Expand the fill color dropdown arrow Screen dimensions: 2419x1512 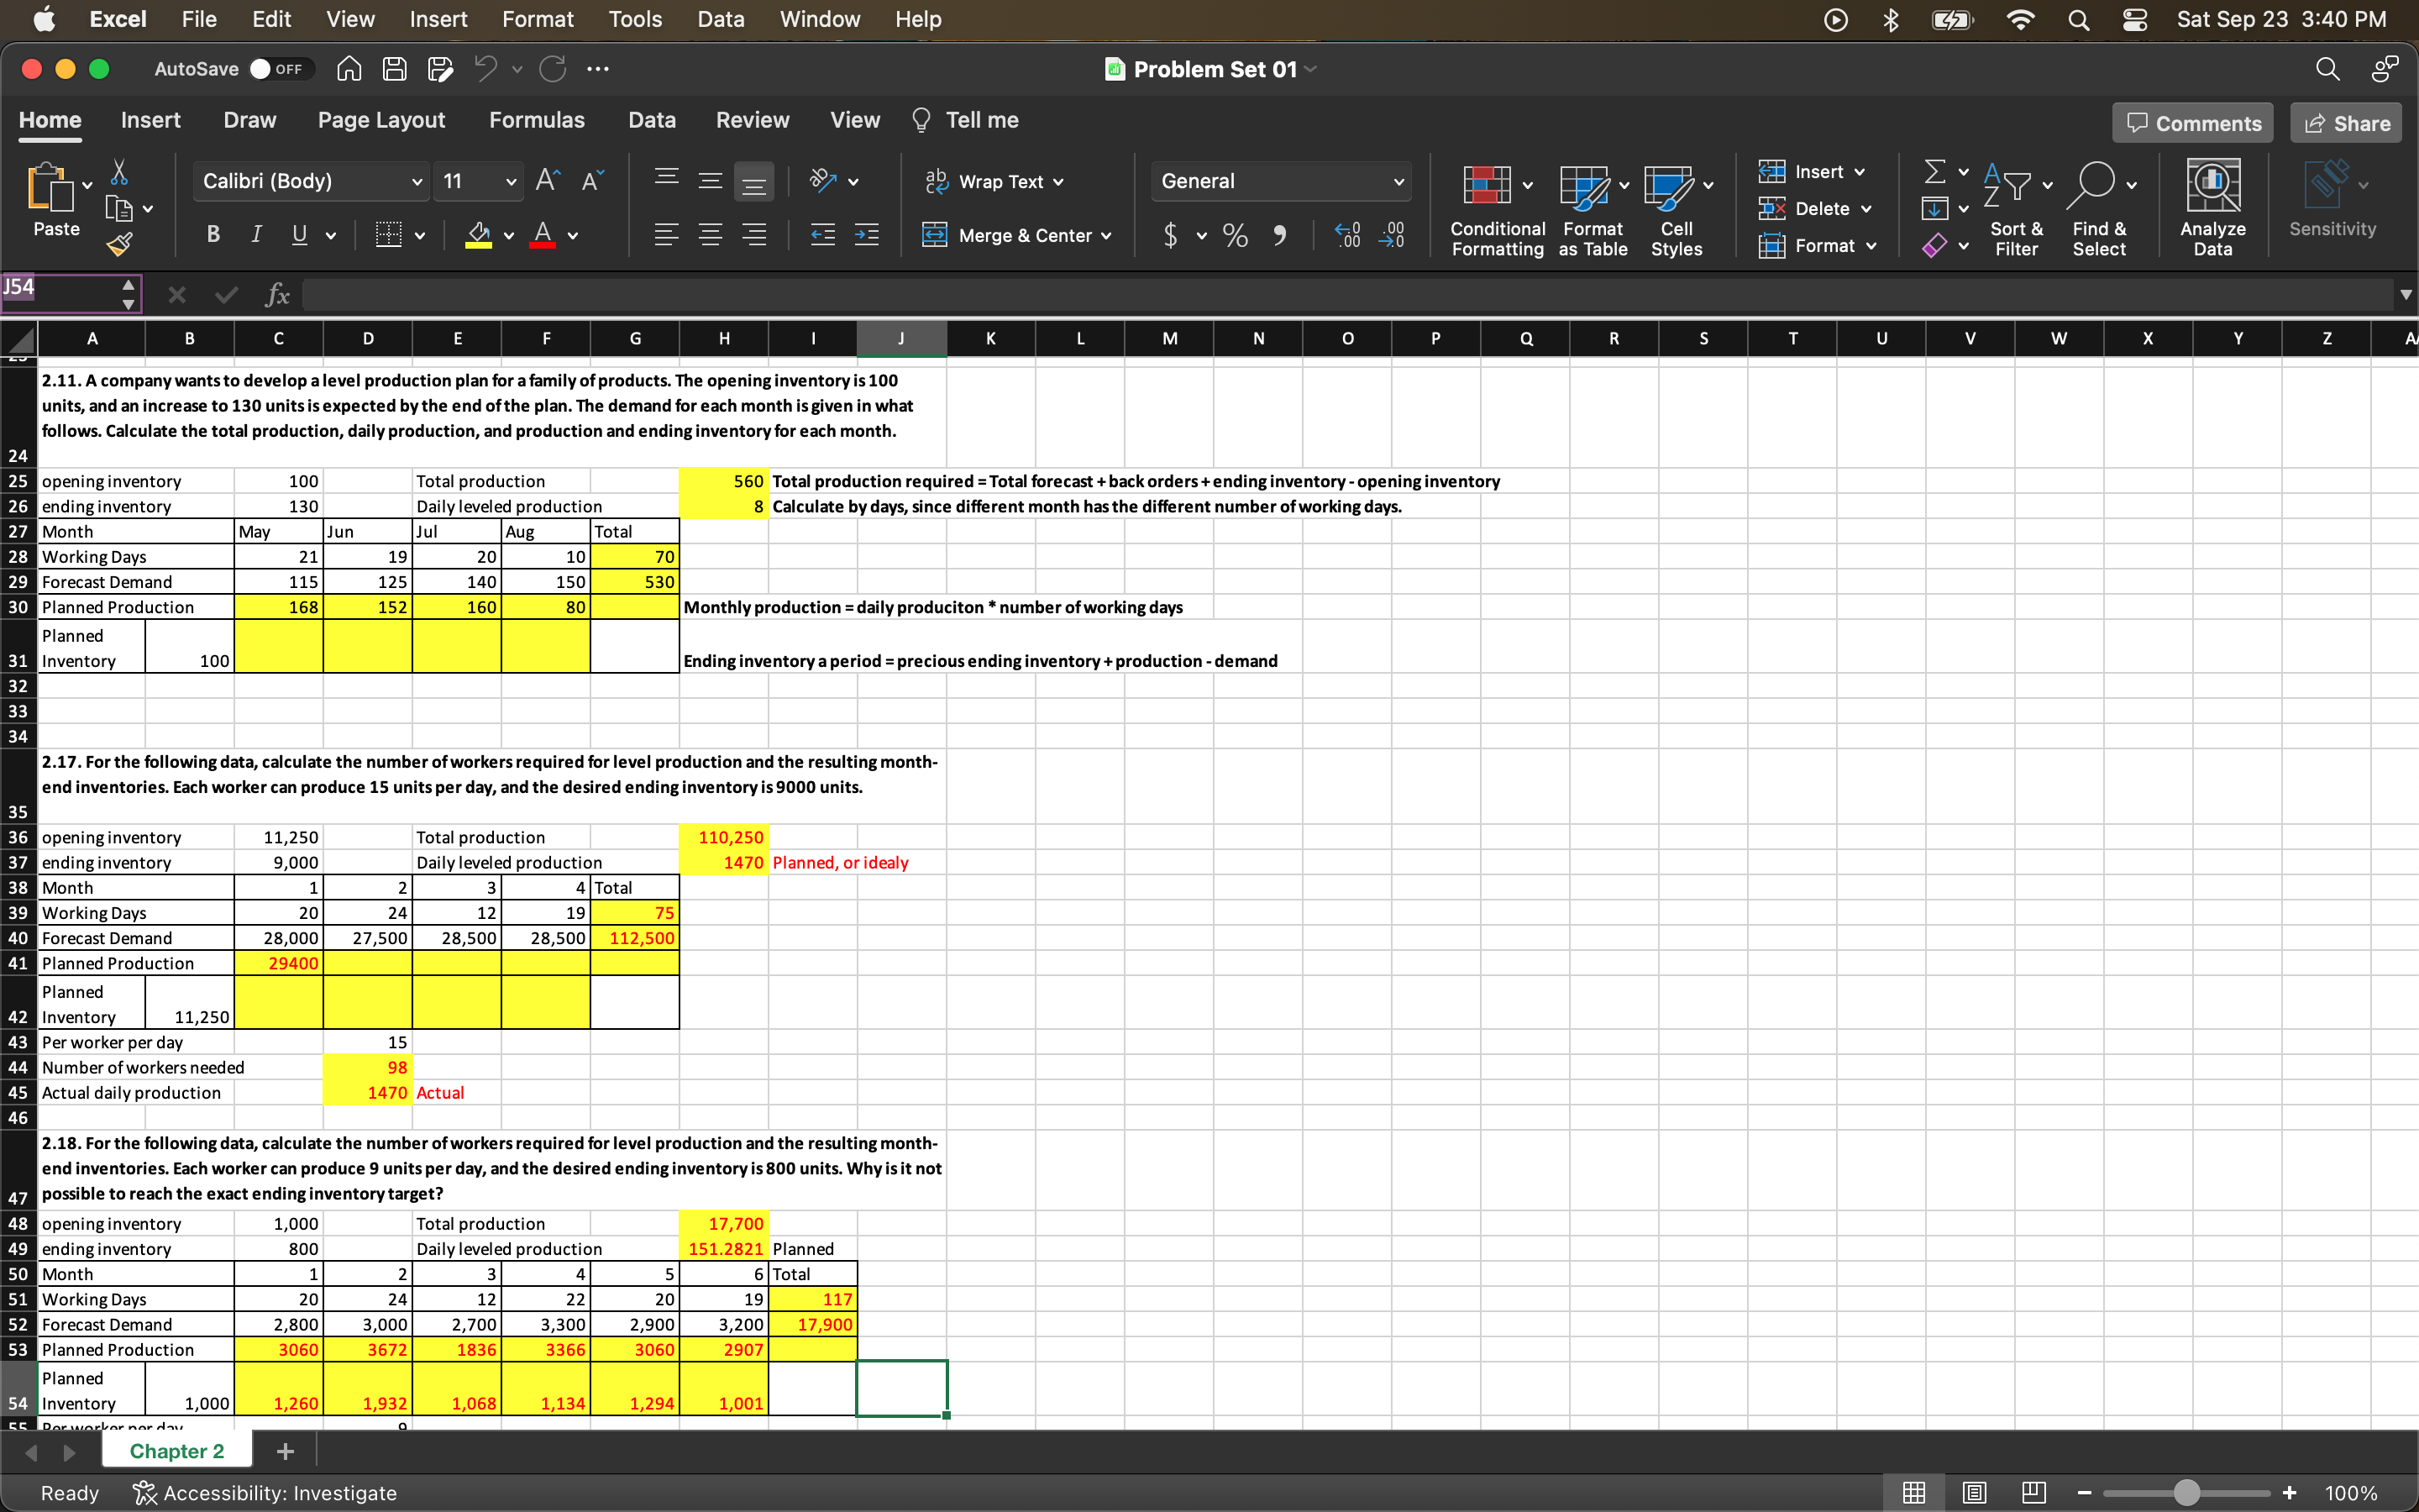[508, 235]
